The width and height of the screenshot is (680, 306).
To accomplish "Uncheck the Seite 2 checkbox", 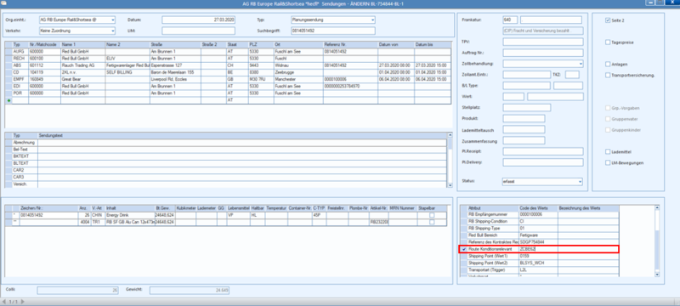I will (608, 20).
